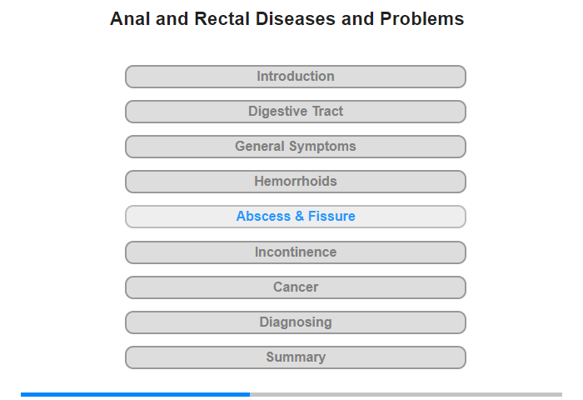Go to the Summary section
Viewport: 583px width, 400px height.
click(x=295, y=357)
